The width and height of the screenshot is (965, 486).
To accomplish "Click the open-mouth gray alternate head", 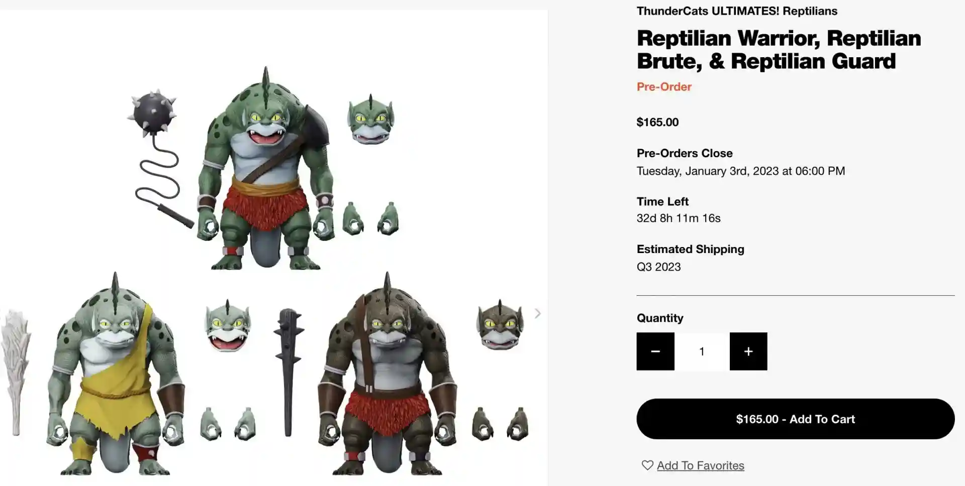I will point(228,326).
